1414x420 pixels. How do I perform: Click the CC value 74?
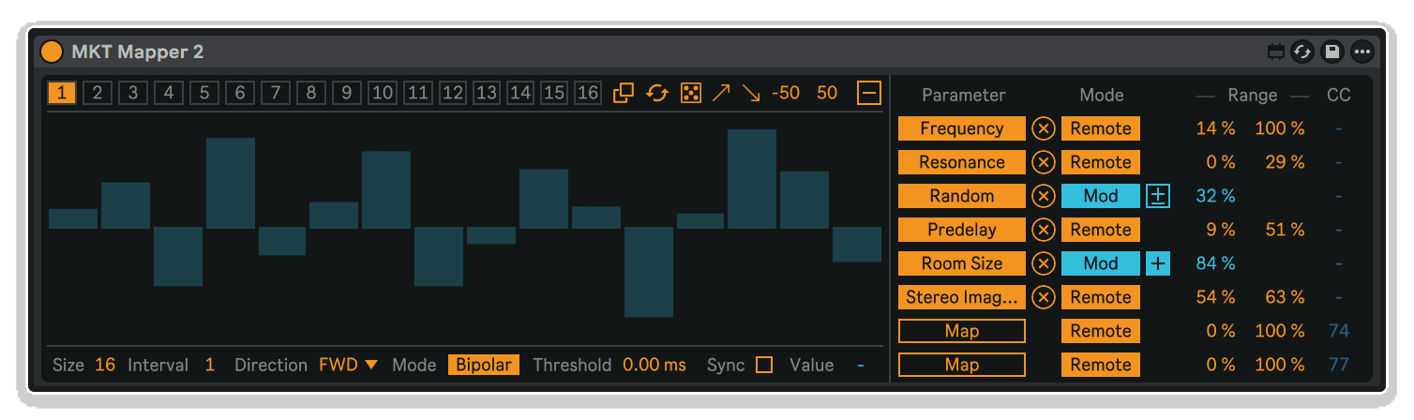click(x=1338, y=331)
